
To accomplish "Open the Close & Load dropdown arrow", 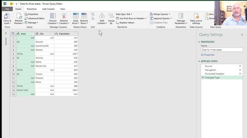I will click(x=10, y=23).
